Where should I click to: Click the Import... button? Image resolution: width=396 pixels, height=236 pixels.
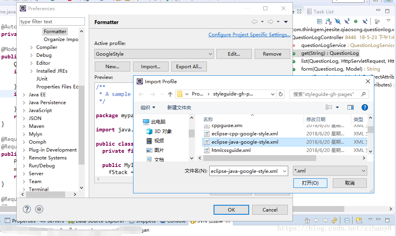pos(150,67)
